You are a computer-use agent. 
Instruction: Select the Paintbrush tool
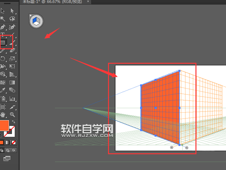click(12, 43)
